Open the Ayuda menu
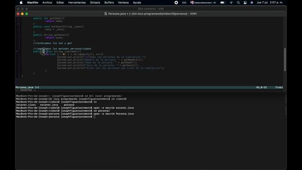The width and height of the screenshot is (302, 170). [137, 2]
